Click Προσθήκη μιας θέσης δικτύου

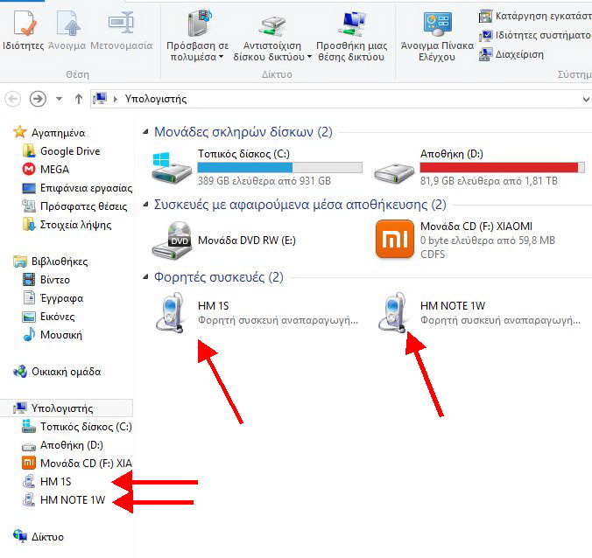coord(351,36)
